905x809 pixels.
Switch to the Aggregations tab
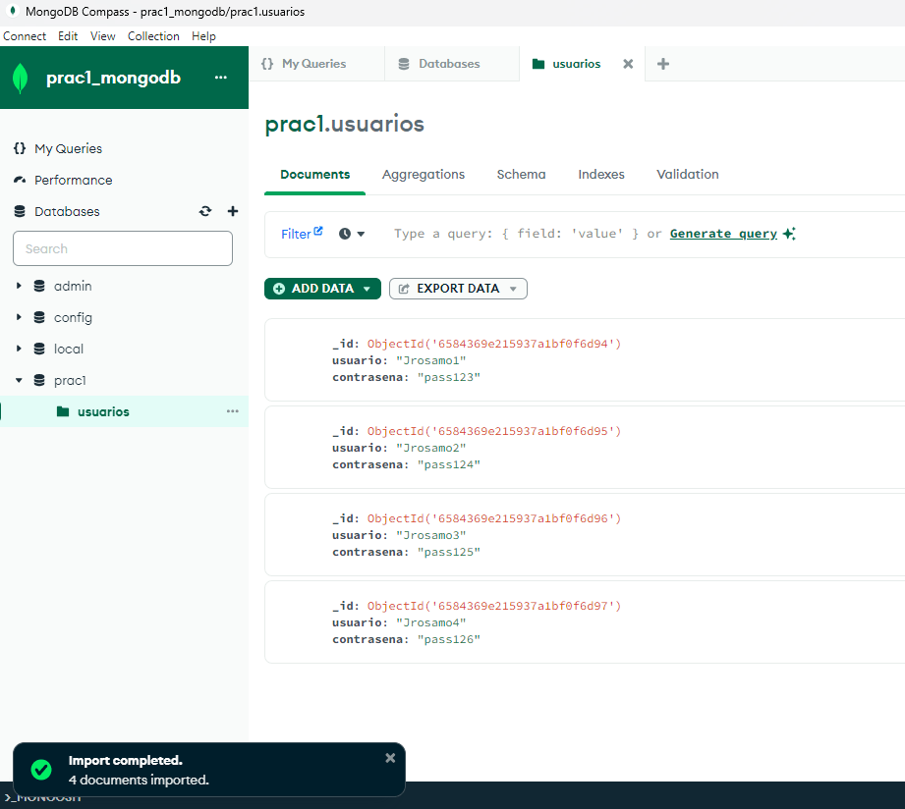coord(424,174)
